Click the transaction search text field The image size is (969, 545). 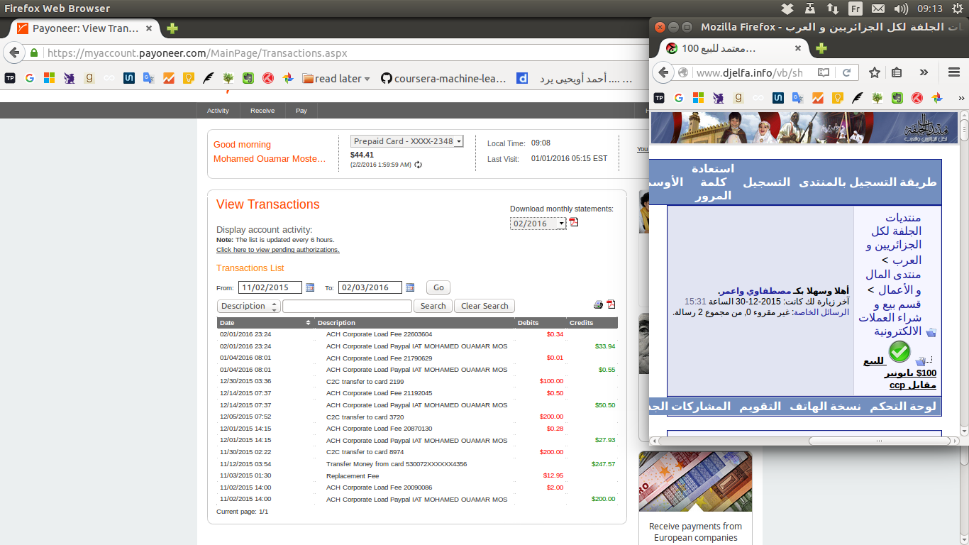pyautogui.click(x=347, y=306)
